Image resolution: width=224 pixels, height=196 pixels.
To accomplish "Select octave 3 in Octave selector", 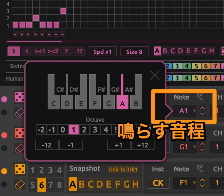I will (95, 130).
